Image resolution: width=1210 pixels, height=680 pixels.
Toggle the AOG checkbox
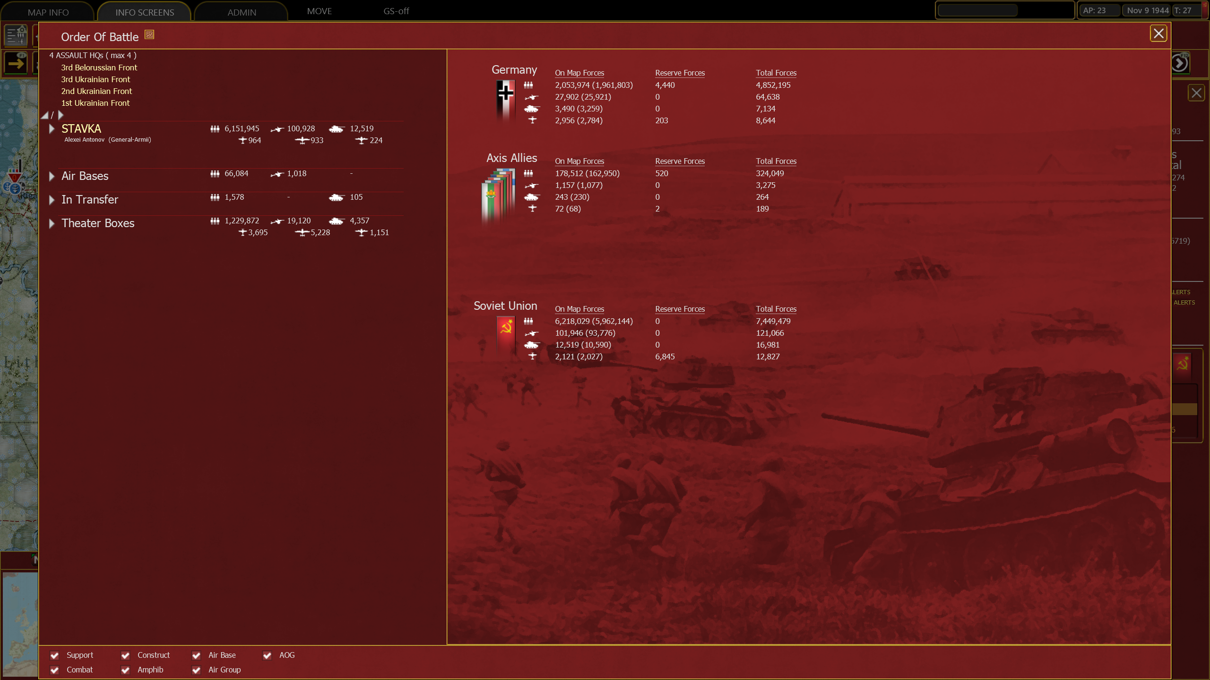pyautogui.click(x=267, y=655)
